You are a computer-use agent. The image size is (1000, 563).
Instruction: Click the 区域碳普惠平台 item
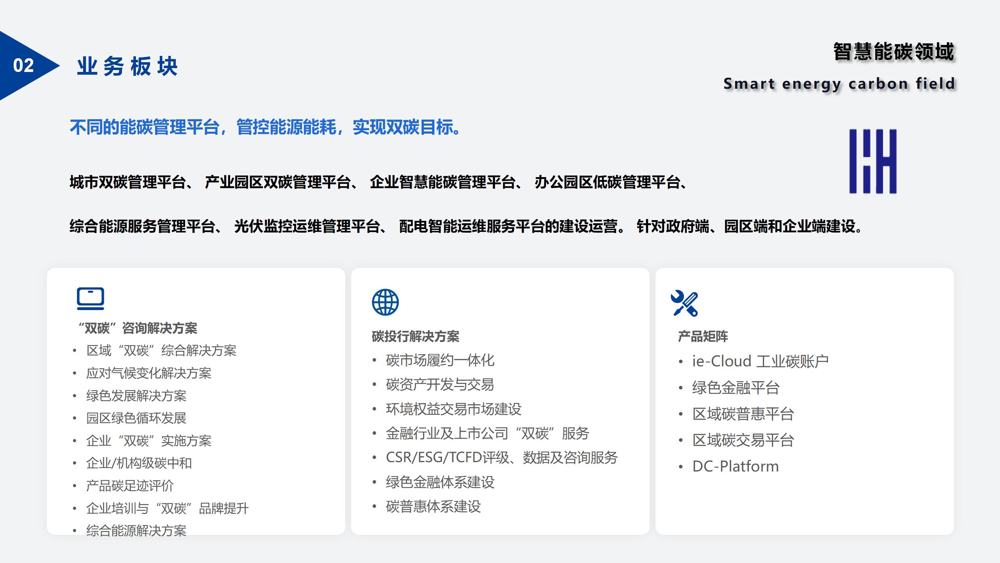click(743, 414)
